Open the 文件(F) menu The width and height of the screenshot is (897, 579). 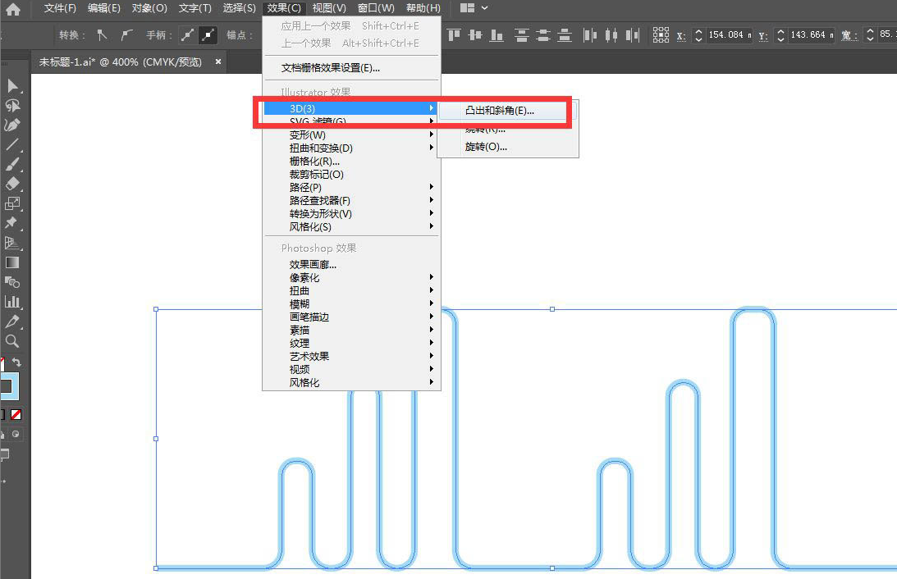tap(60, 8)
